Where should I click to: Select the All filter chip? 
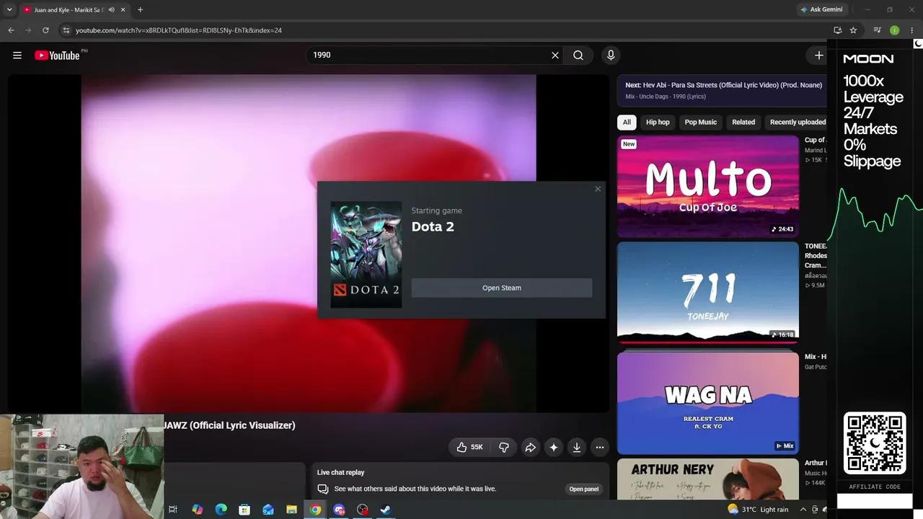(627, 122)
